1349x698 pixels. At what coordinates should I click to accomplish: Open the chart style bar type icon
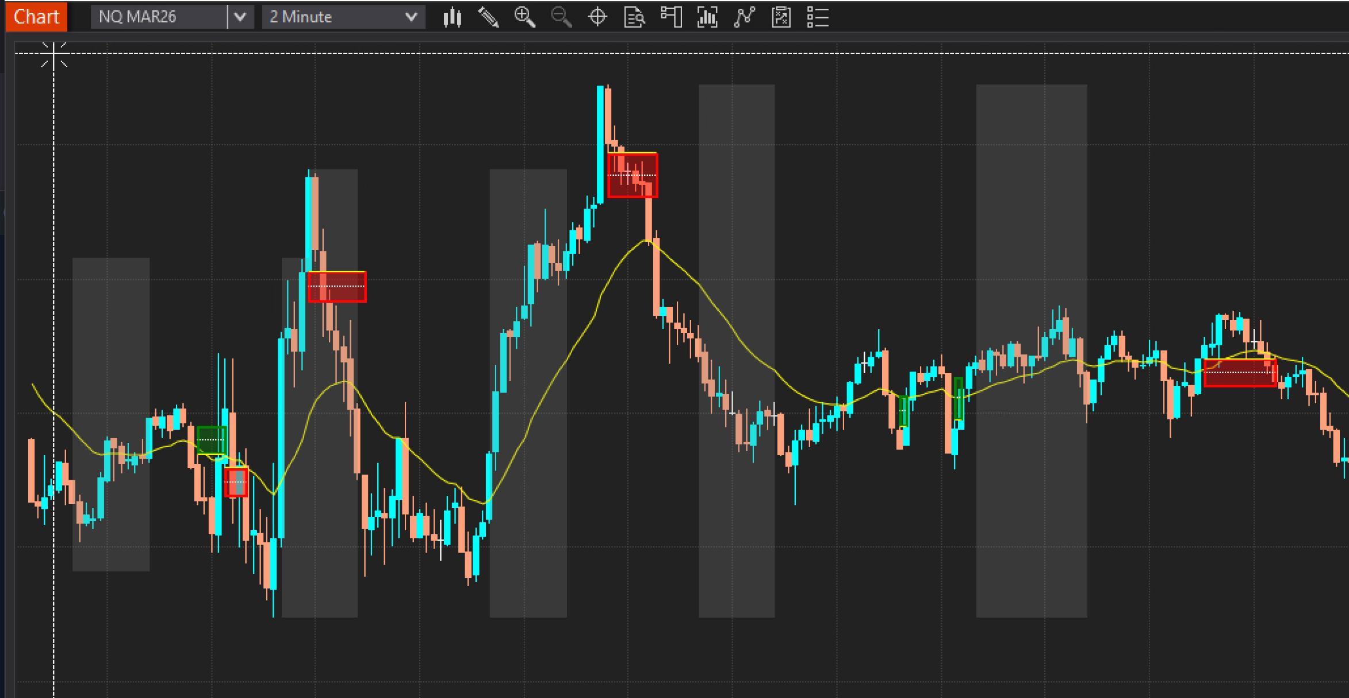coord(453,17)
